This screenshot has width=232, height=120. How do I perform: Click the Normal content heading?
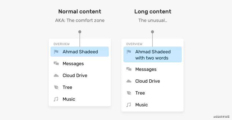[x=80, y=12]
